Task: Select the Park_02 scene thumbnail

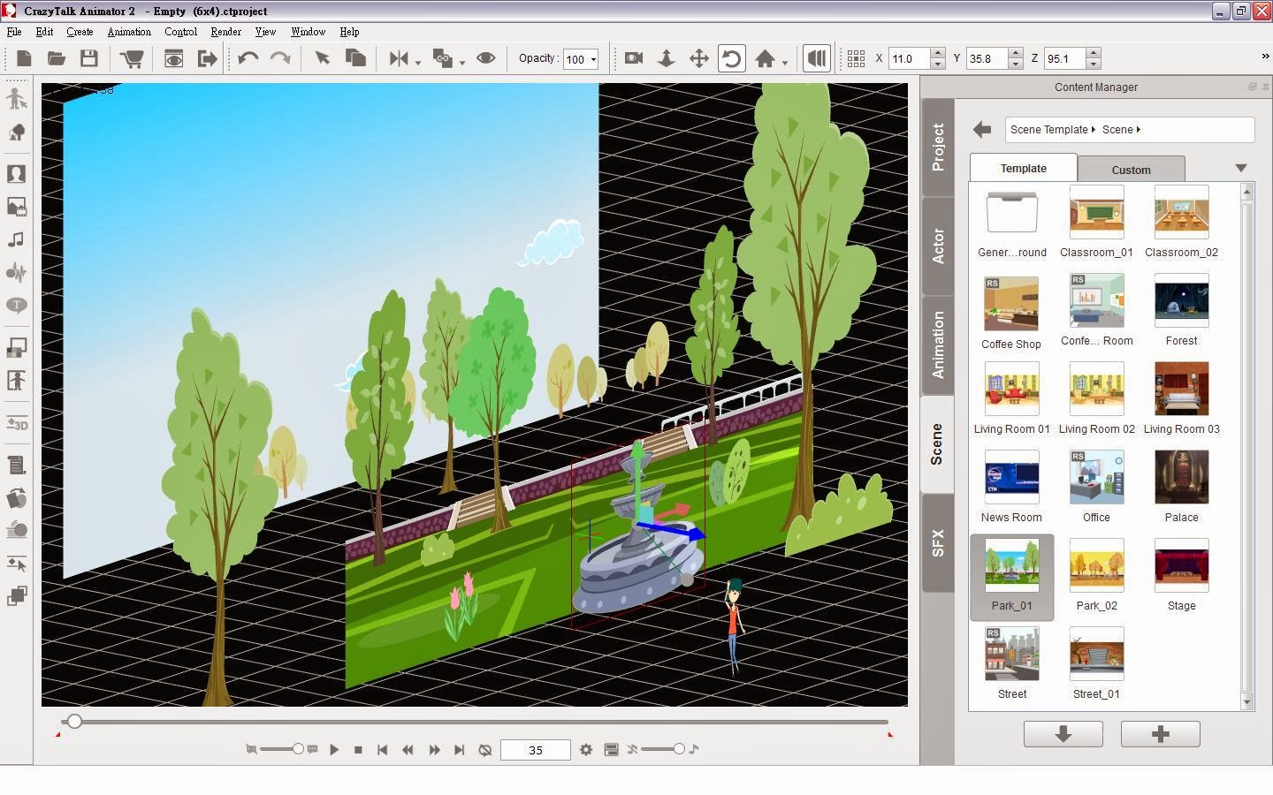Action: click(x=1096, y=574)
